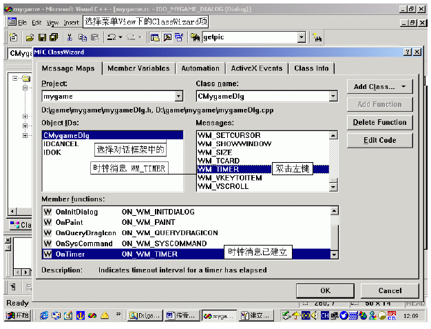Open the Insert menu
Image resolution: width=431 pixels, height=329 pixels.
[x=71, y=23]
